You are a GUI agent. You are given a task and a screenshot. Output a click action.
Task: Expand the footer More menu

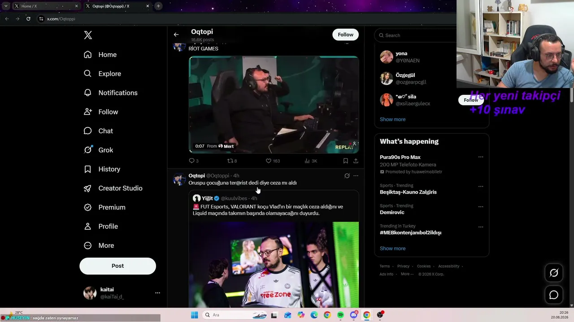pos(406,274)
